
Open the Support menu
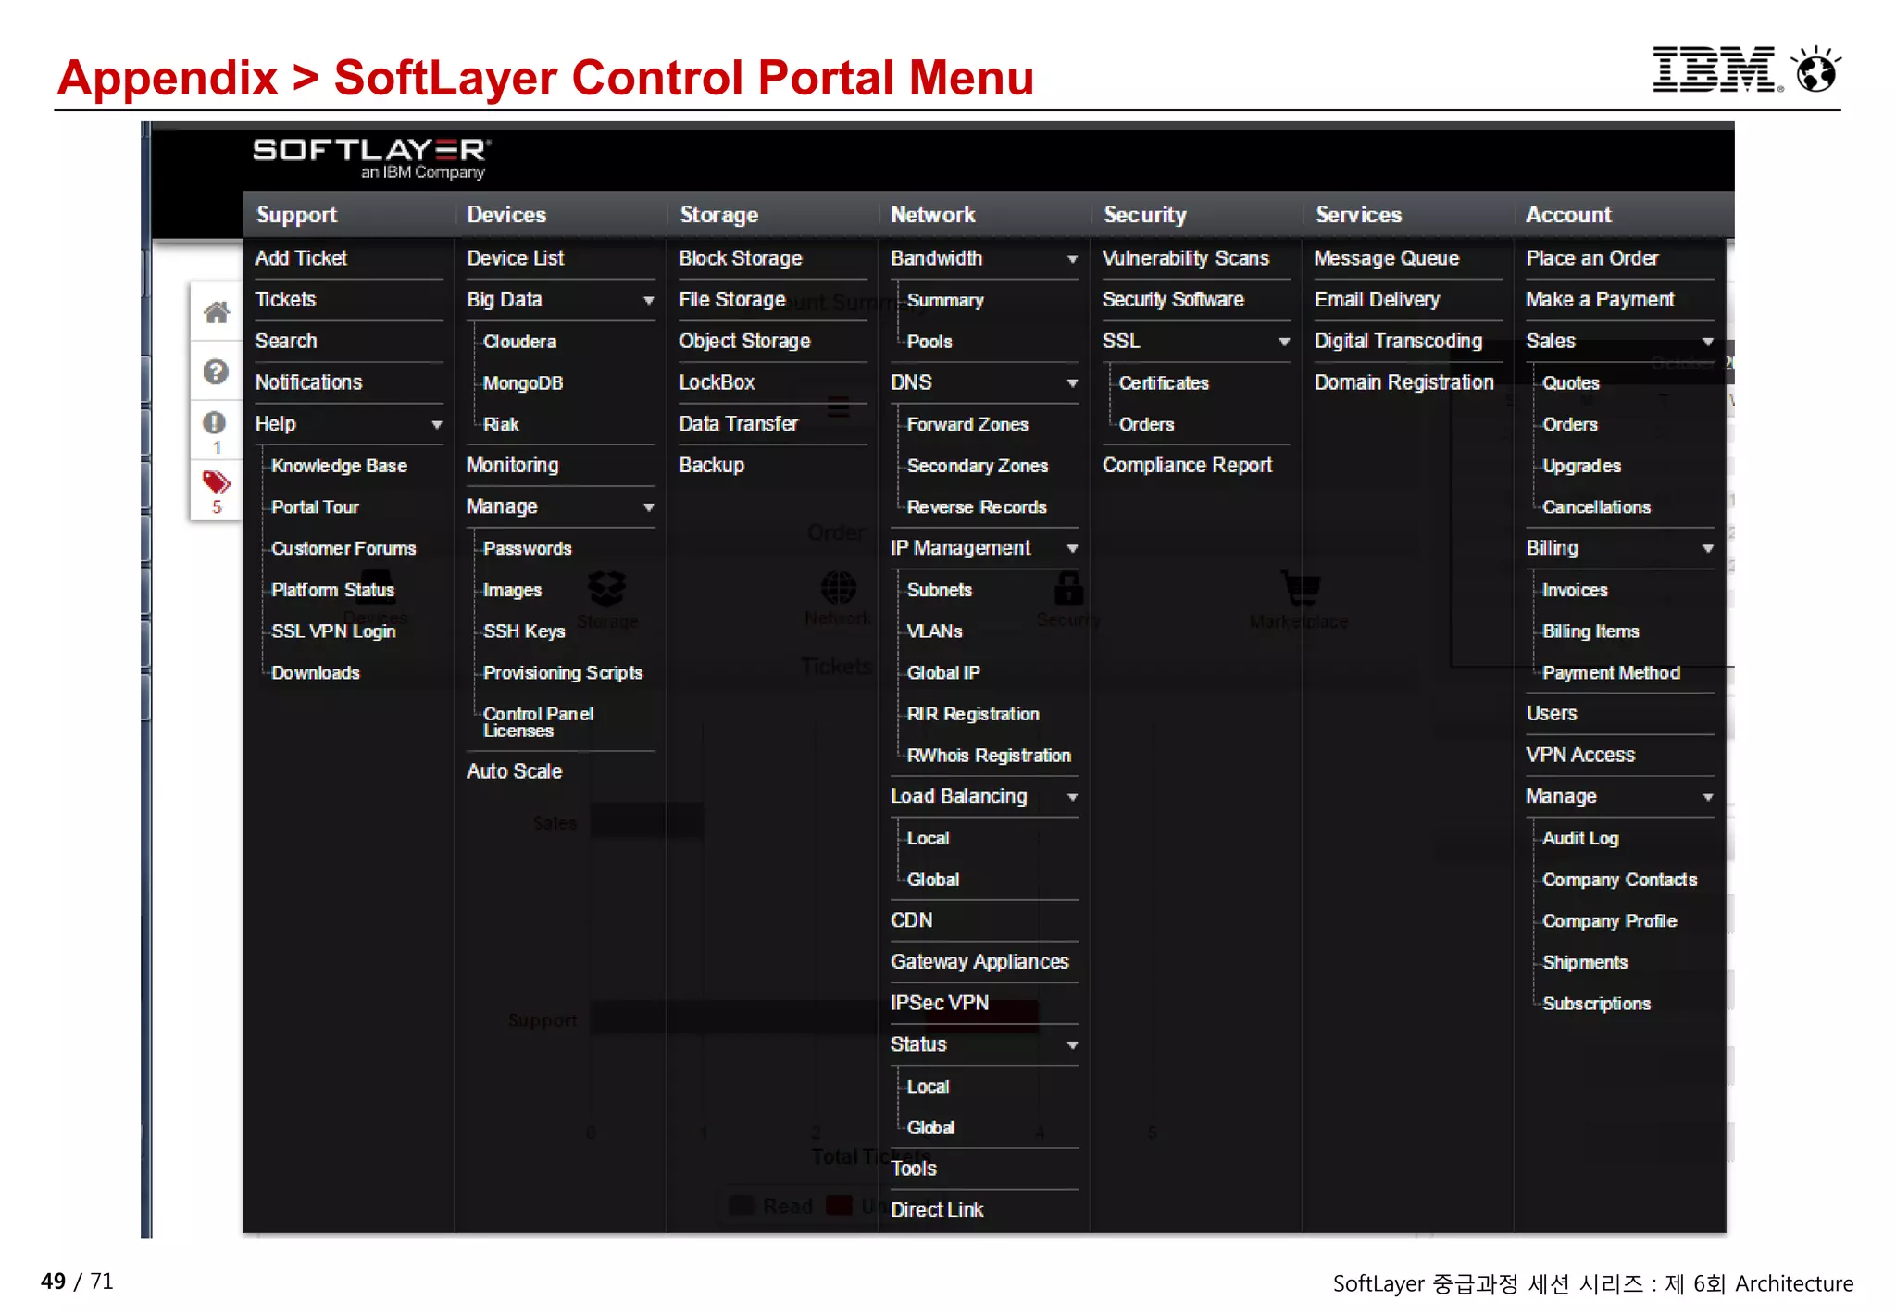point(296,215)
